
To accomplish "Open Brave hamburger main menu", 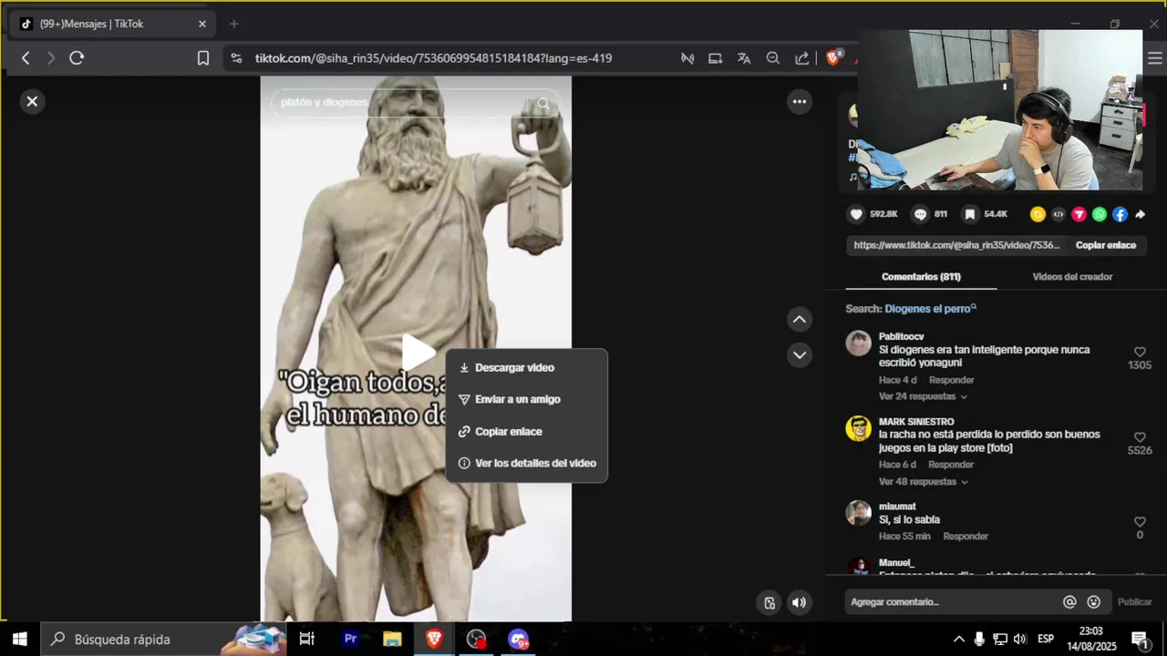I will 1154,58.
